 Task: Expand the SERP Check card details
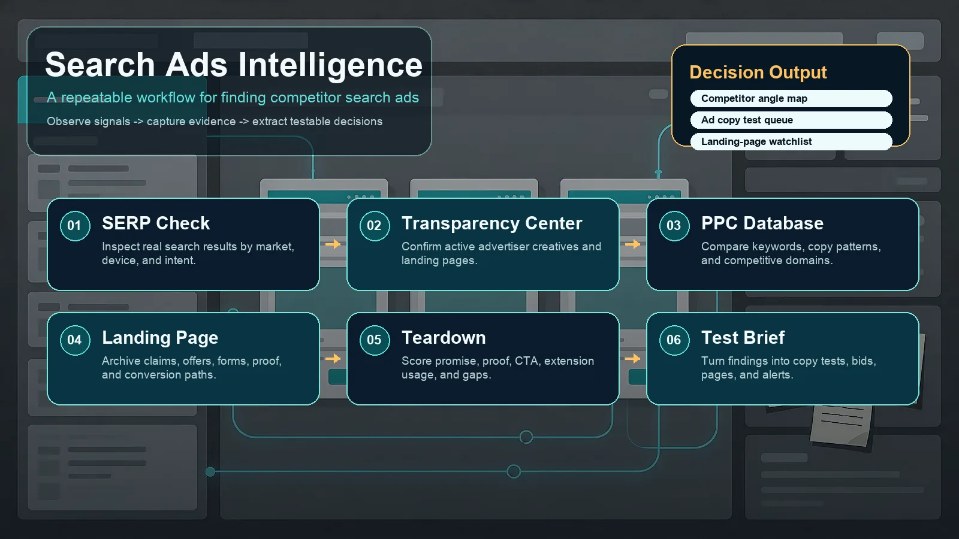(183, 244)
